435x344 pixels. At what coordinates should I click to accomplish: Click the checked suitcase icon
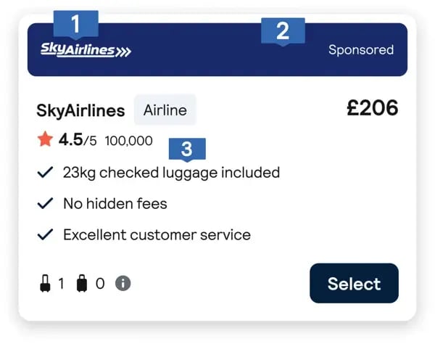pos(82,283)
